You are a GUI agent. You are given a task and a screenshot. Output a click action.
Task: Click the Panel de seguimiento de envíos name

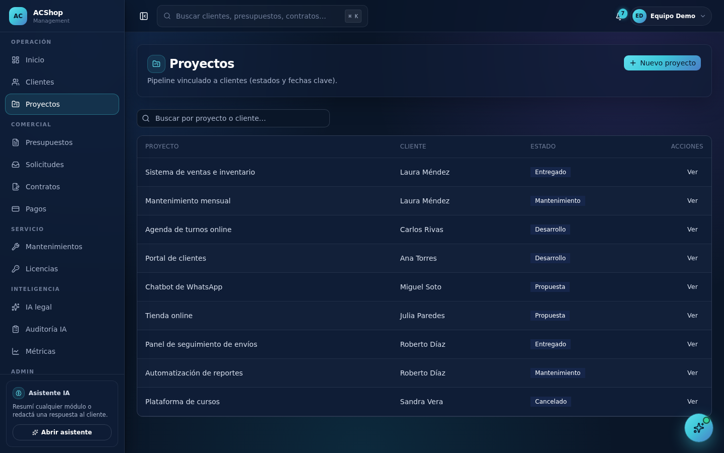[x=201, y=344]
